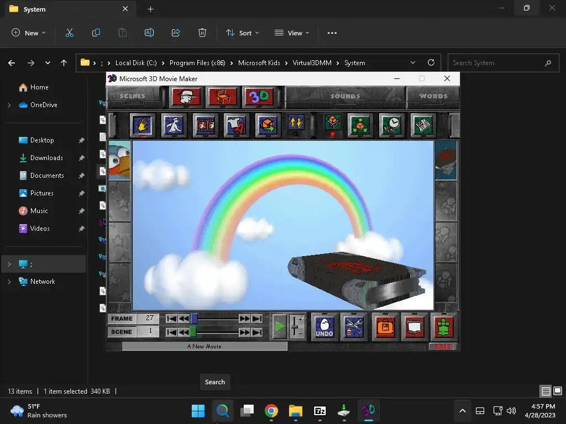Screen dimensions: 566x424
Task: Open the Sounds tab in 3D Movie Maker
Action: 345,97
